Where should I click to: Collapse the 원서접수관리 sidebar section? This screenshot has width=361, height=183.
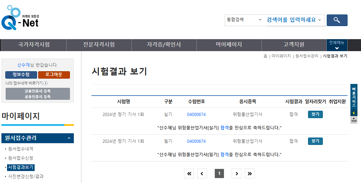[x=69, y=138]
